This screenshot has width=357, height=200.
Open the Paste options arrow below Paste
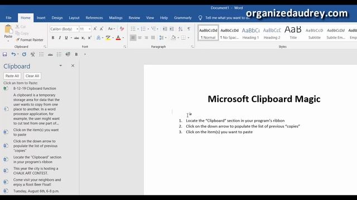[8, 41]
